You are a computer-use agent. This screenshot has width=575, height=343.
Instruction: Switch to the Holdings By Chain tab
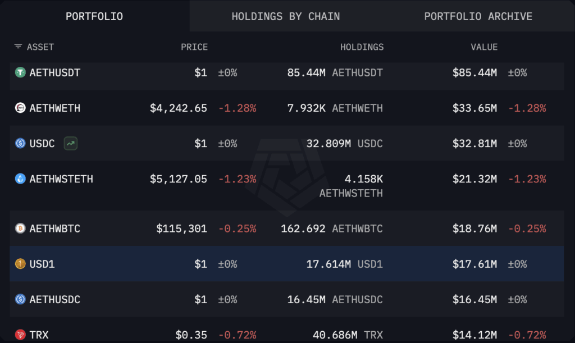tap(286, 16)
